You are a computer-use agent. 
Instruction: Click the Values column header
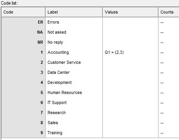[x=130, y=12]
